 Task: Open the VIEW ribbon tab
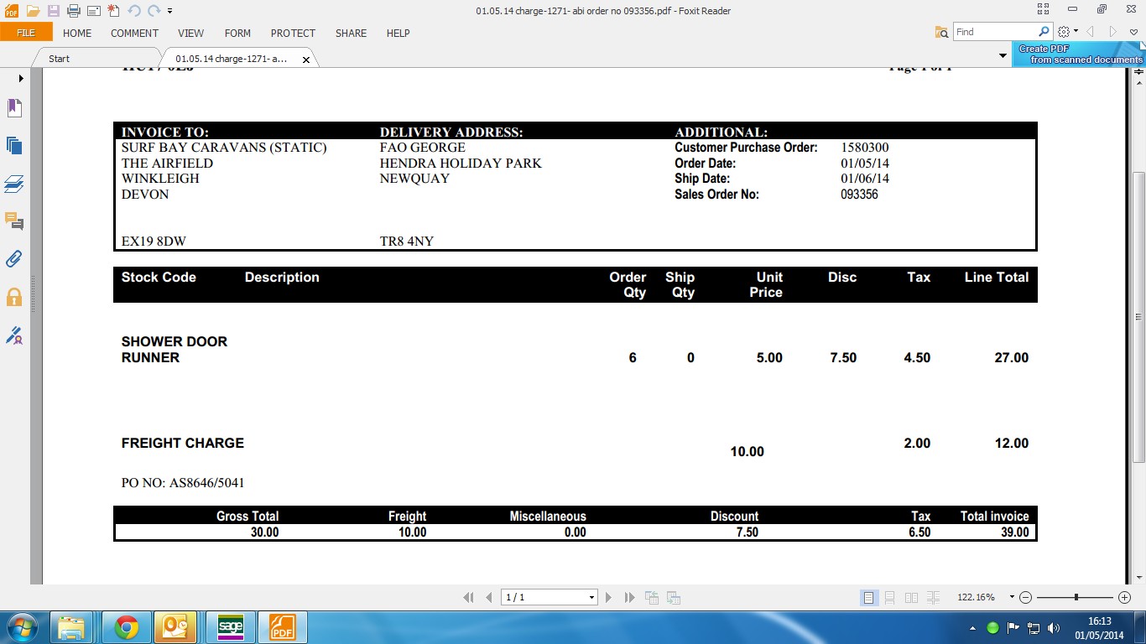(x=190, y=33)
